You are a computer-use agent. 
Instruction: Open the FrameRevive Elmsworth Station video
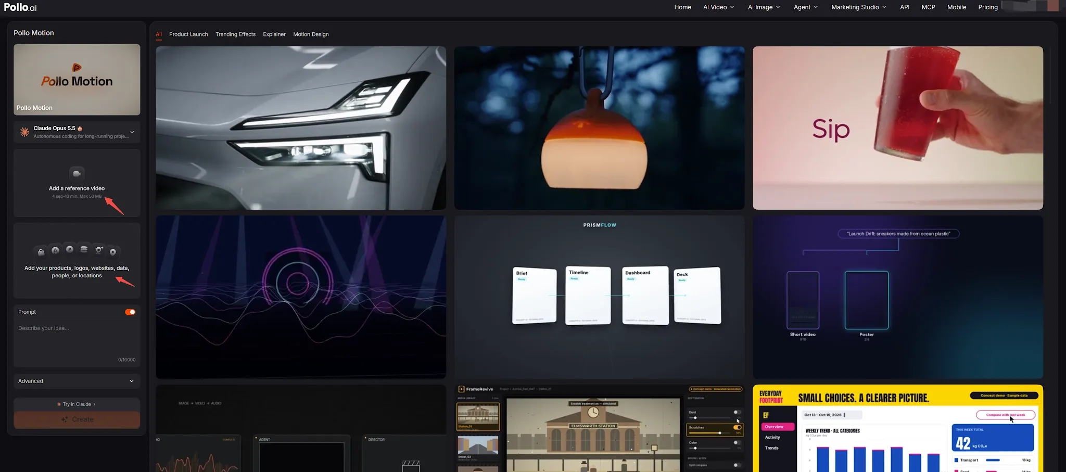(599, 428)
